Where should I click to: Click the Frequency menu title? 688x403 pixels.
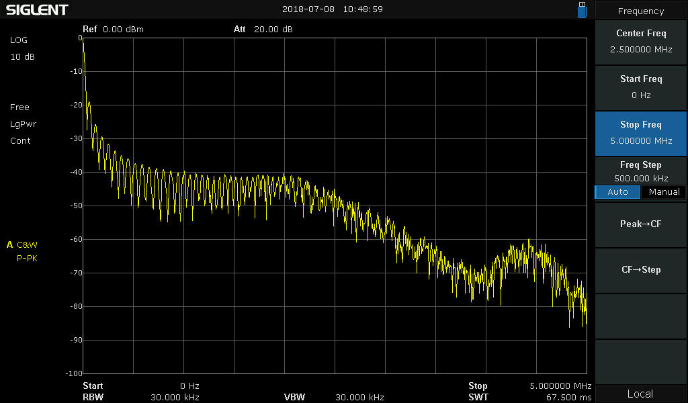point(641,11)
